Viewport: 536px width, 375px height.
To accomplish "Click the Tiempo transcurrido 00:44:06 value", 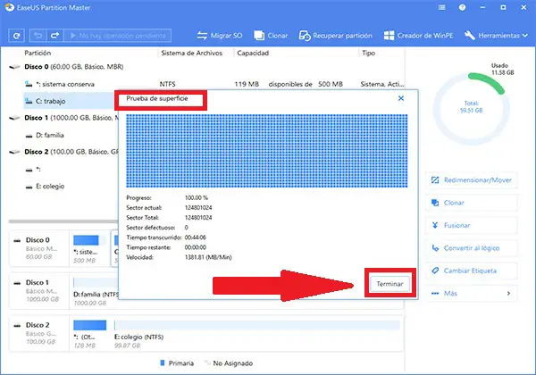I will pos(195,237).
